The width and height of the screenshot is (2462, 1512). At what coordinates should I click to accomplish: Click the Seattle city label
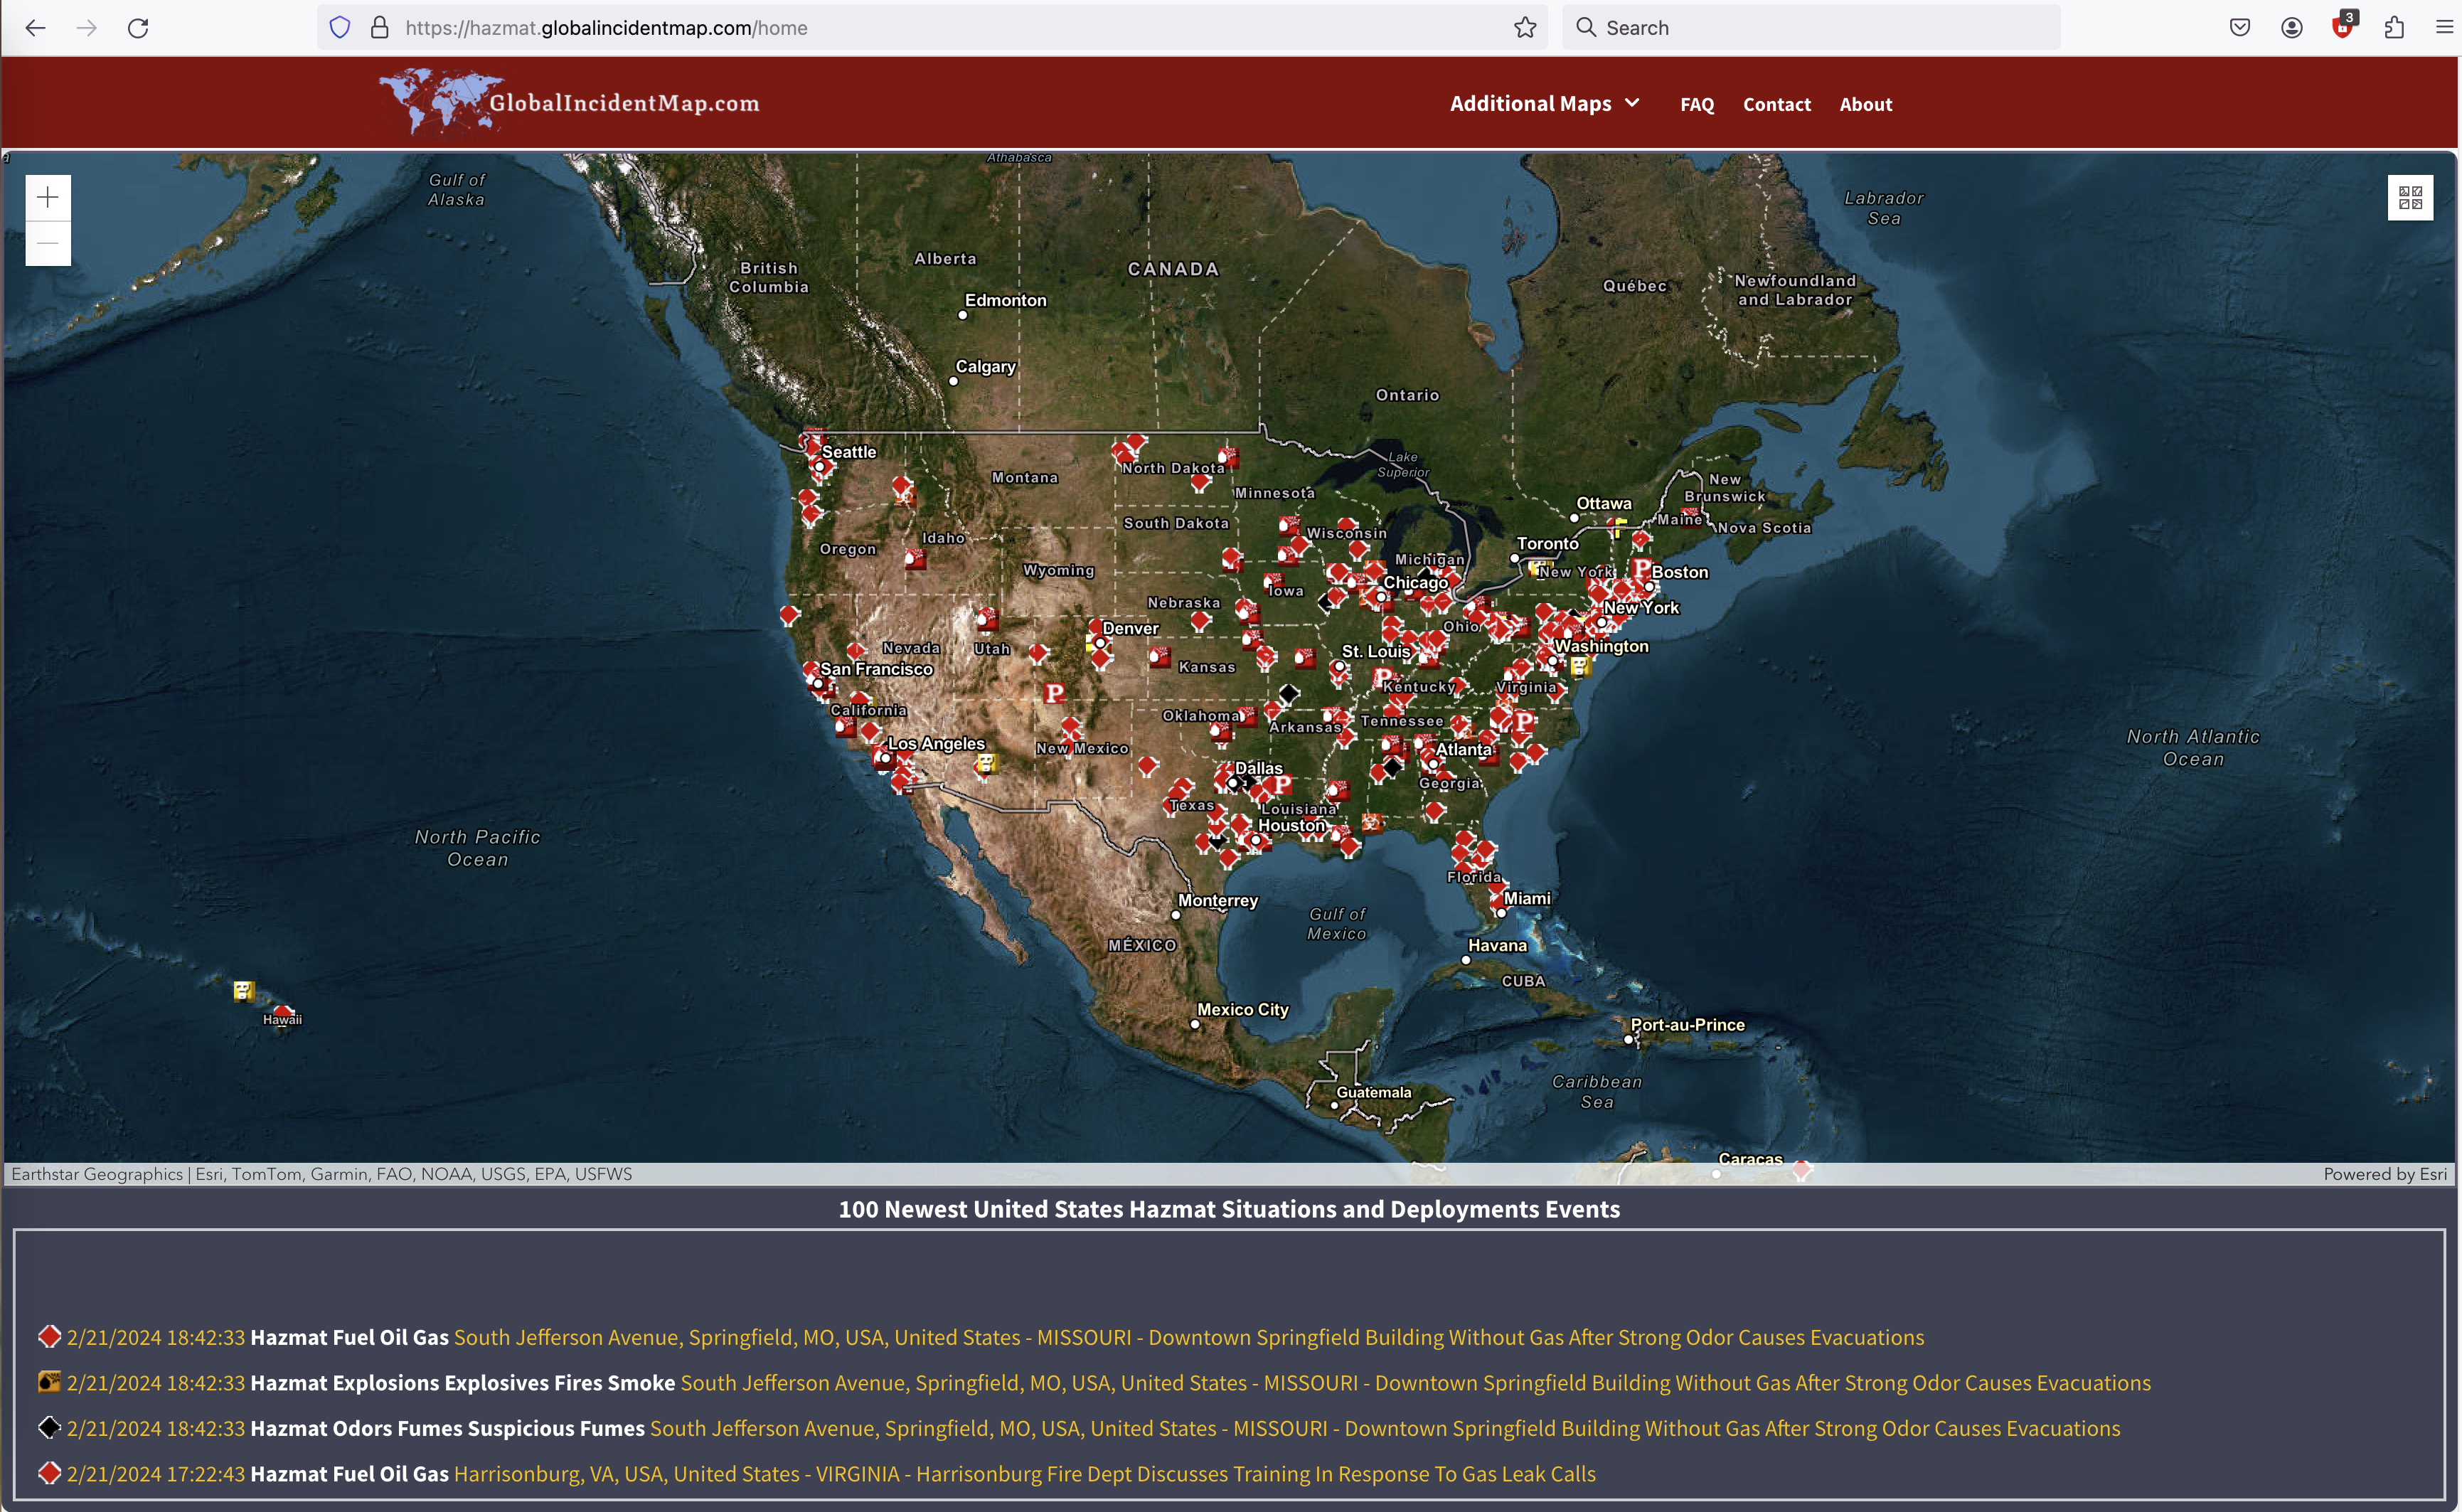[x=848, y=452]
